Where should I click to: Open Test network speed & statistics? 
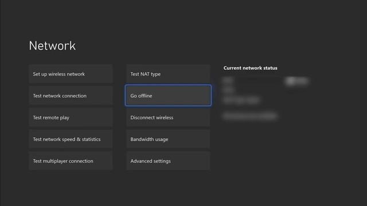click(x=71, y=139)
